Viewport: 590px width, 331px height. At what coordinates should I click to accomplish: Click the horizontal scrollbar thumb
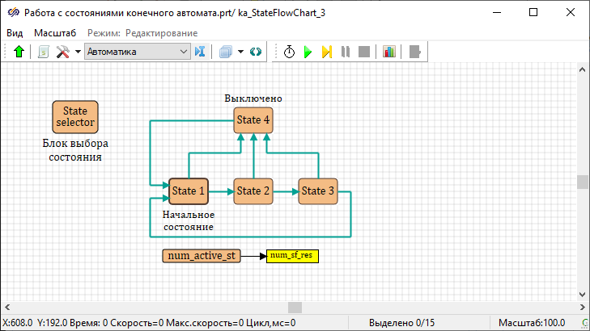[295, 308]
